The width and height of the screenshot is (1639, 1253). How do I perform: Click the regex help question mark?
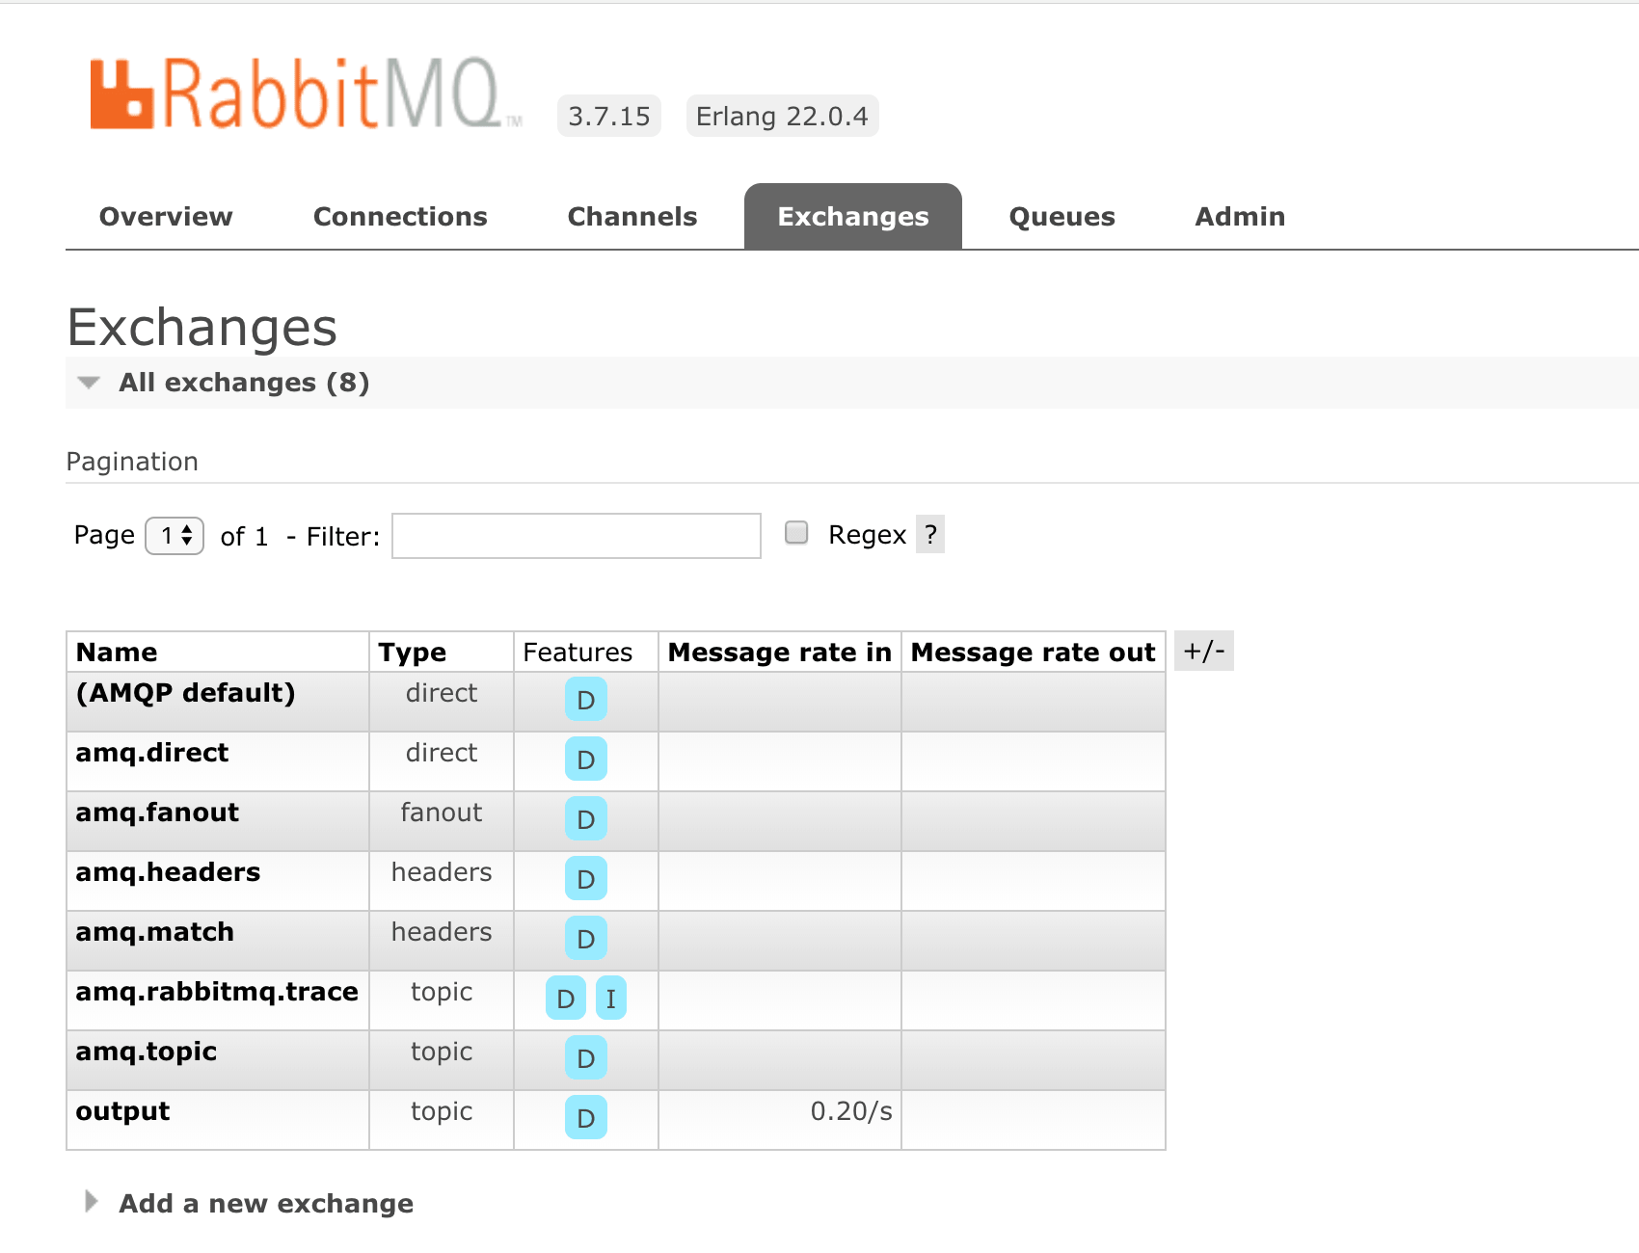930,535
